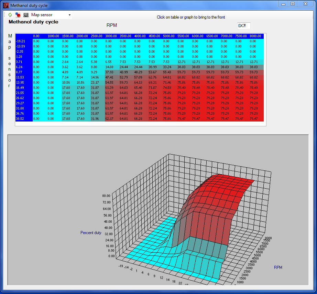
Task: Click the 30.99 cell in the 6.24 row
Action: pyautogui.click(x=153, y=67)
